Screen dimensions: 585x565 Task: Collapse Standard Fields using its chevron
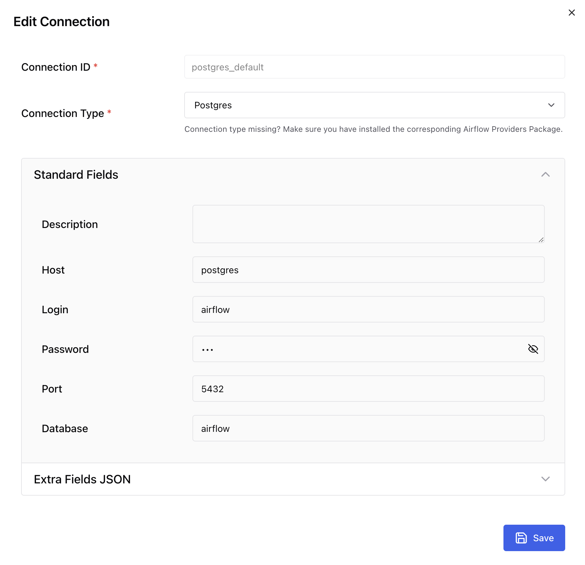point(545,174)
